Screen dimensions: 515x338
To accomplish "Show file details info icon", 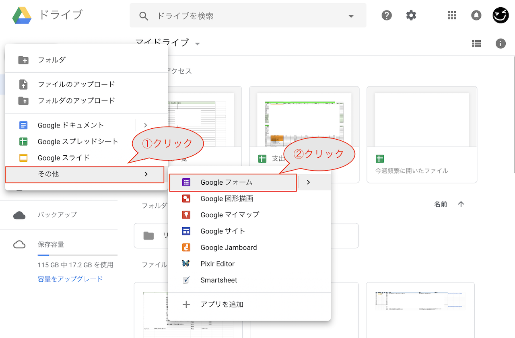I will 501,43.
